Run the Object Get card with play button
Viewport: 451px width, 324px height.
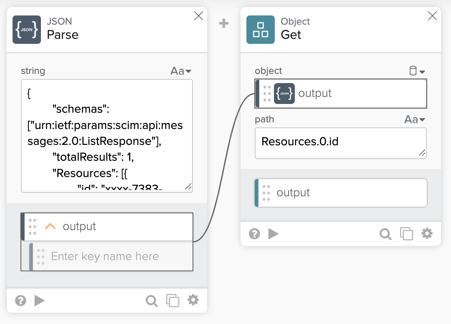(x=274, y=234)
